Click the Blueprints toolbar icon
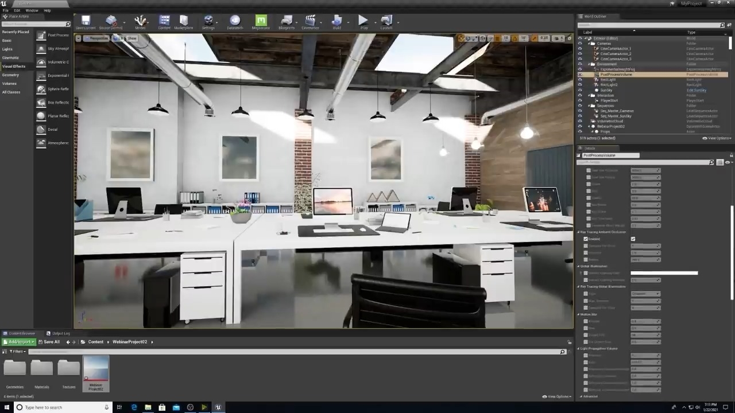735x413 pixels. click(287, 22)
